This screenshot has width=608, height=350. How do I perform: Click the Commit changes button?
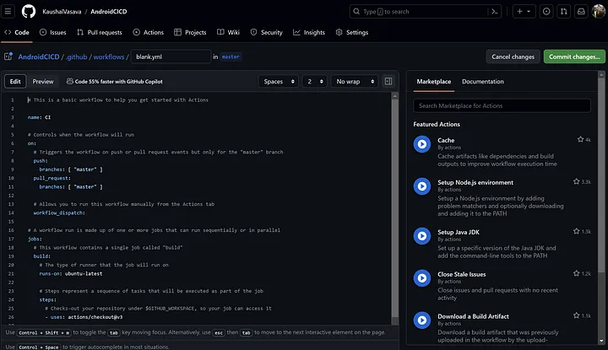tap(574, 57)
